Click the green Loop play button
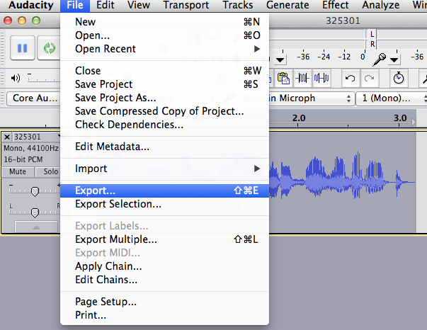The image size is (427, 330). (49, 48)
